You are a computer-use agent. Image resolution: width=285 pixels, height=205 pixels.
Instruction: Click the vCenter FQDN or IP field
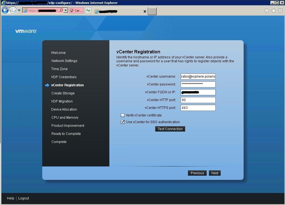click(198, 92)
